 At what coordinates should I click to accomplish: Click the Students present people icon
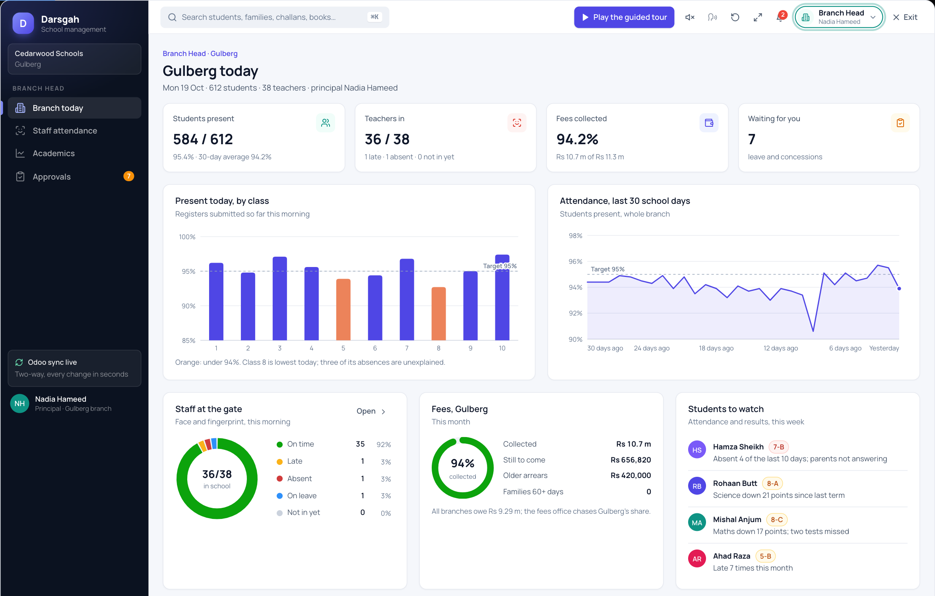click(x=326, y=123)
